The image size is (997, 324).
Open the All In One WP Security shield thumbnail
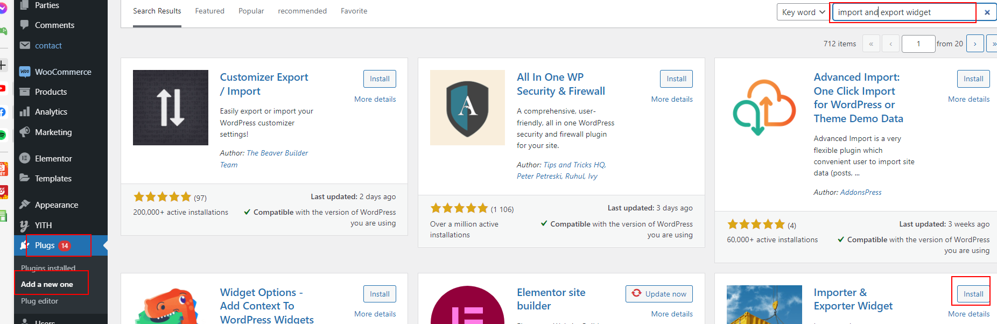tap(467, 108)
